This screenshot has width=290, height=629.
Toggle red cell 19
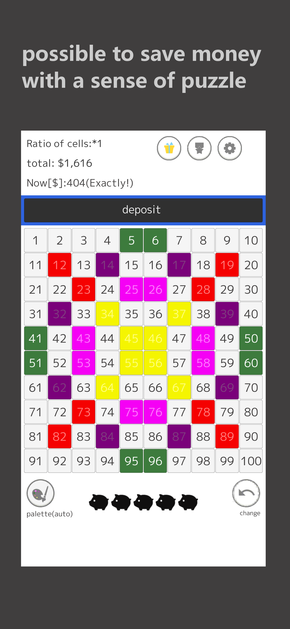[227, 265]
